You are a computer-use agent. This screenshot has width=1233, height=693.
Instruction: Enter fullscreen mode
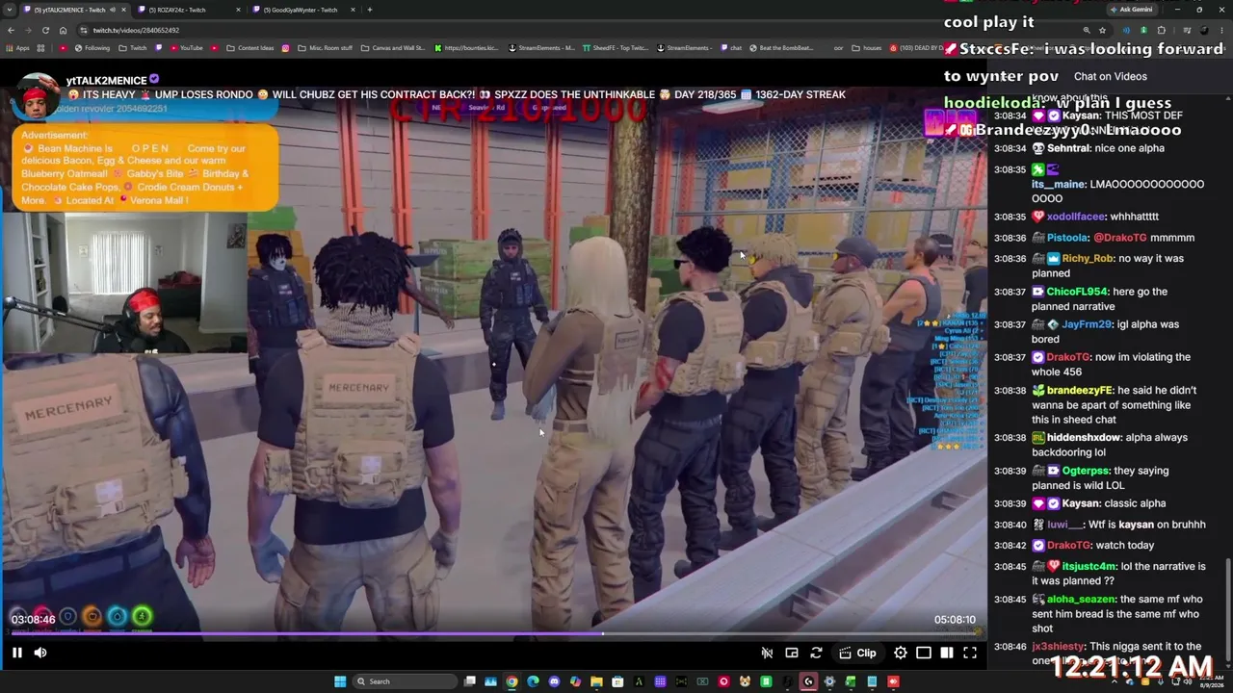pyautogui.click(x=970, y=653)
